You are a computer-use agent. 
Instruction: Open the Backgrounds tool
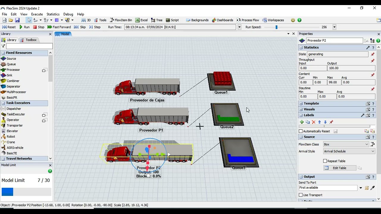[197, 20]
